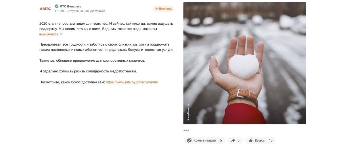Click the Комментарии label
The width and height of the screenshot is (345, 145).
click(205, 140)
